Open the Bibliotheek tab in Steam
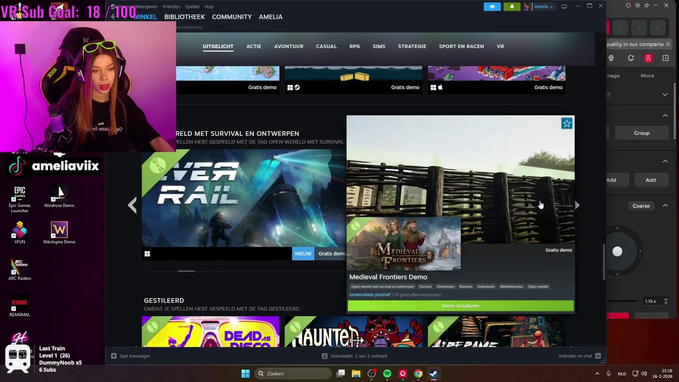The image size is (679, 382). point(185,17)
